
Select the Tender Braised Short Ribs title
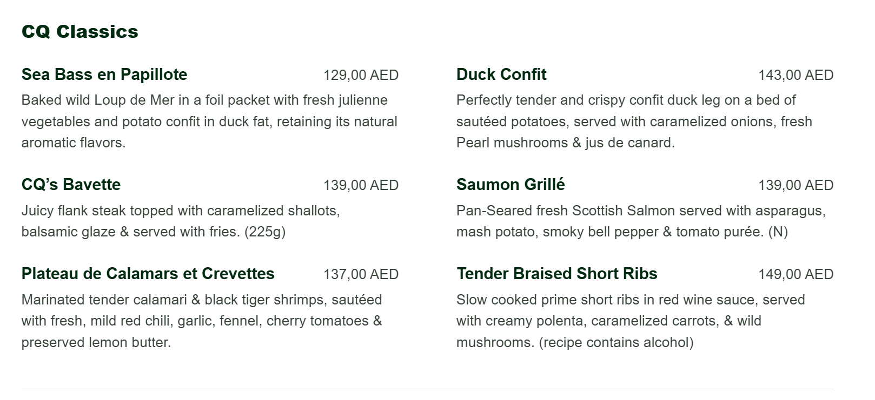pos(556,274)
